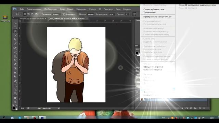Click Intersect with selection mode icon
The height and width of the screenshot is (123, 219).
(36, 14)
